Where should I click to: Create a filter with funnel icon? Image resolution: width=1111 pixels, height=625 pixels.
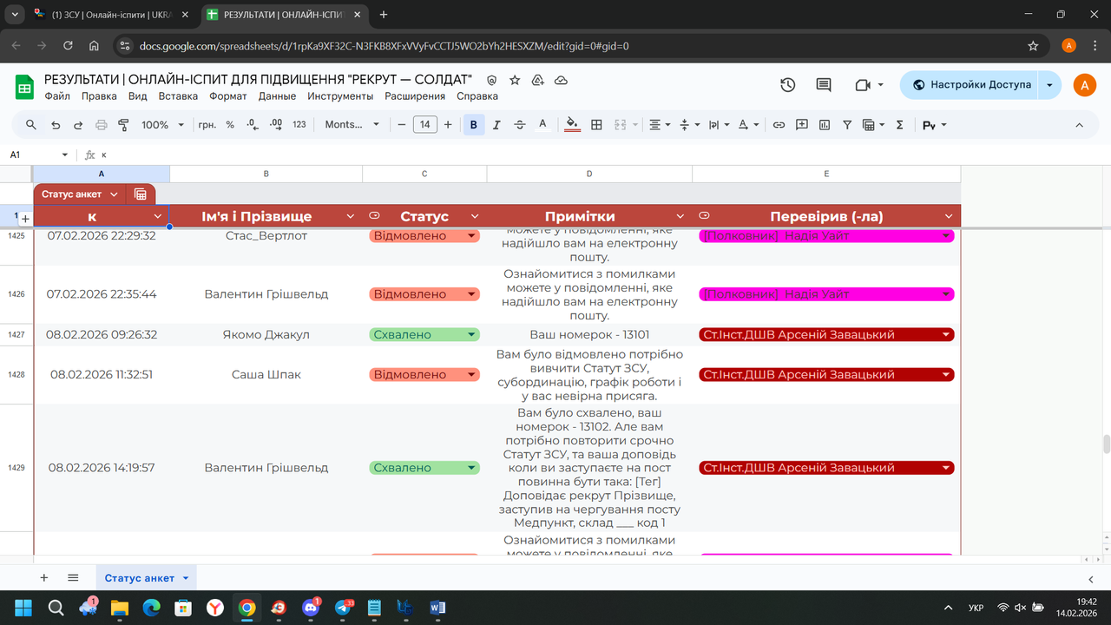click(x=847, y=125)
